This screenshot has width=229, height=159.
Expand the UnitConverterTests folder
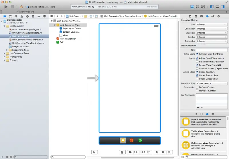pyautogui.click(x=4, y=53)
